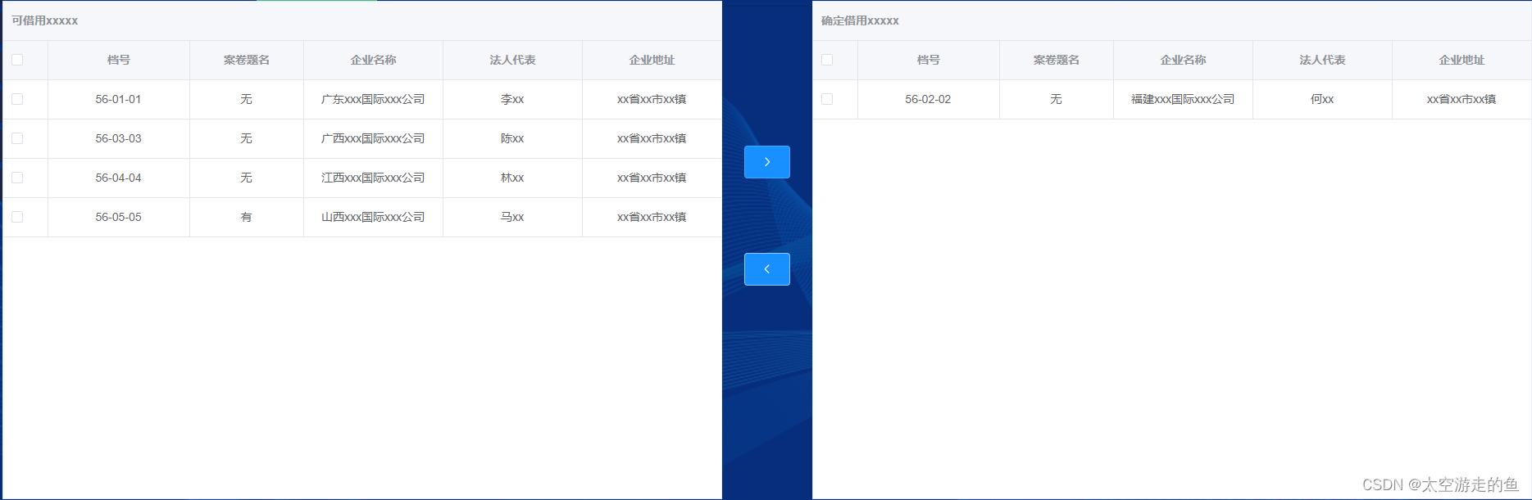1532x500 pixels.
Task: Click 企业地址 column header in right table
Action: [x=1462, y=60]
